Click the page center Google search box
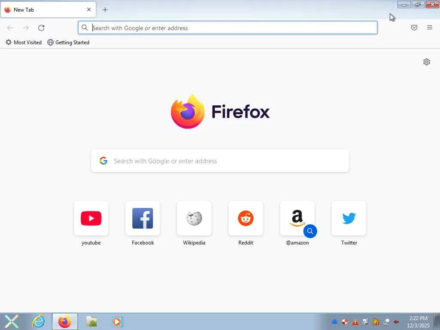Screen dimensions: 440x330 tap(220, 161)
